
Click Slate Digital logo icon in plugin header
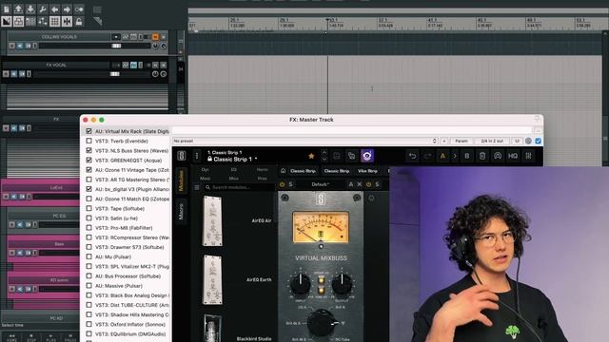(182, 156)
